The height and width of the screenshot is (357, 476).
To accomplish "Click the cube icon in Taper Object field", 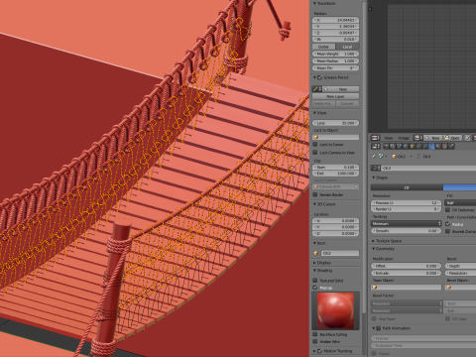I will [375, 287].
